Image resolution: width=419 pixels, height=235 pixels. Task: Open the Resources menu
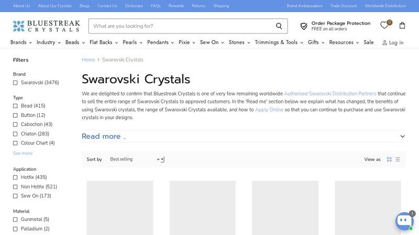[x=344, y=42]
